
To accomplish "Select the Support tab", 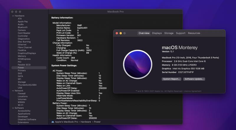I will point(181,33).
